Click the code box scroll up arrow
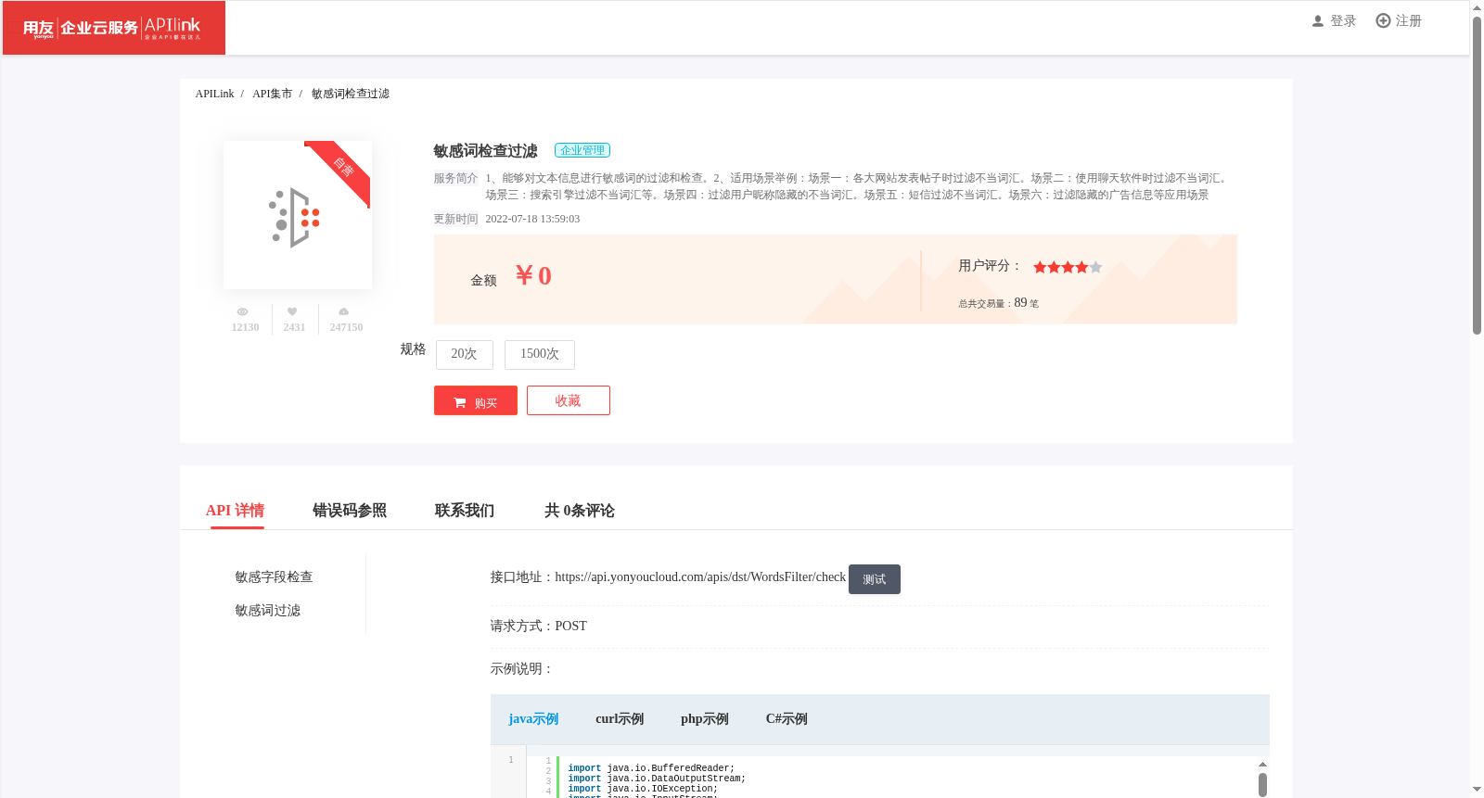 pyautogui.click(x=1262, y=765)
